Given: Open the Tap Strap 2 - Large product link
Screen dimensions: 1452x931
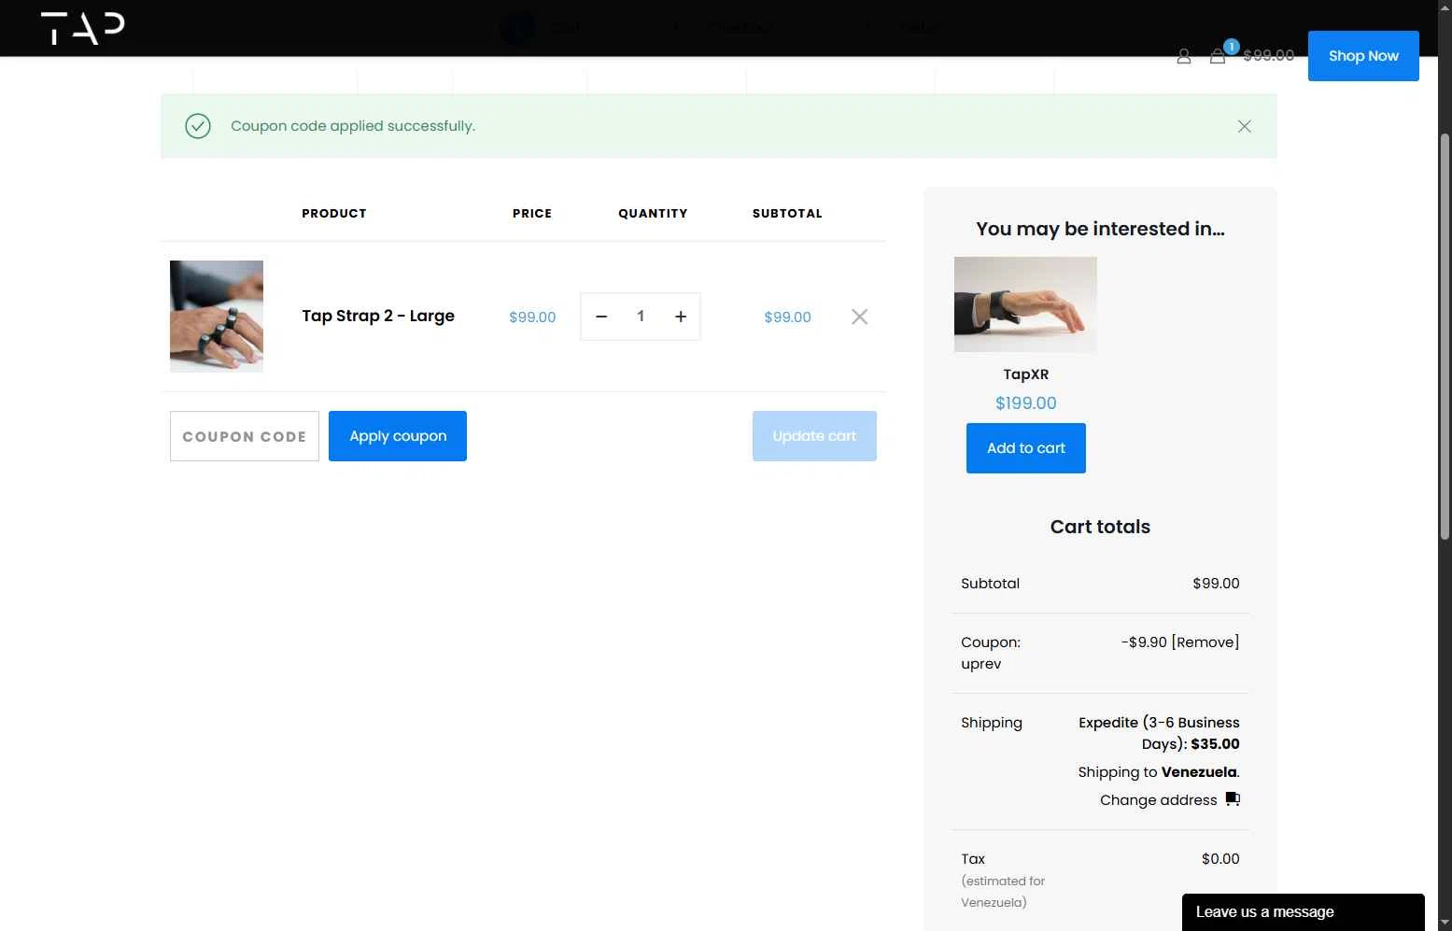Looking at the screenshot, I should tap(378, 316).
